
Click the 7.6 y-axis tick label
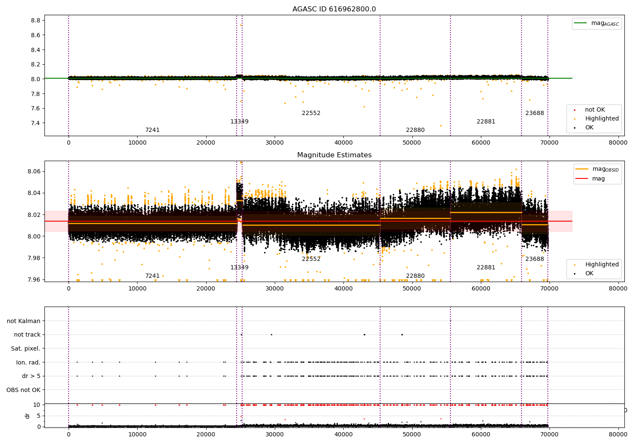(36, 108)
